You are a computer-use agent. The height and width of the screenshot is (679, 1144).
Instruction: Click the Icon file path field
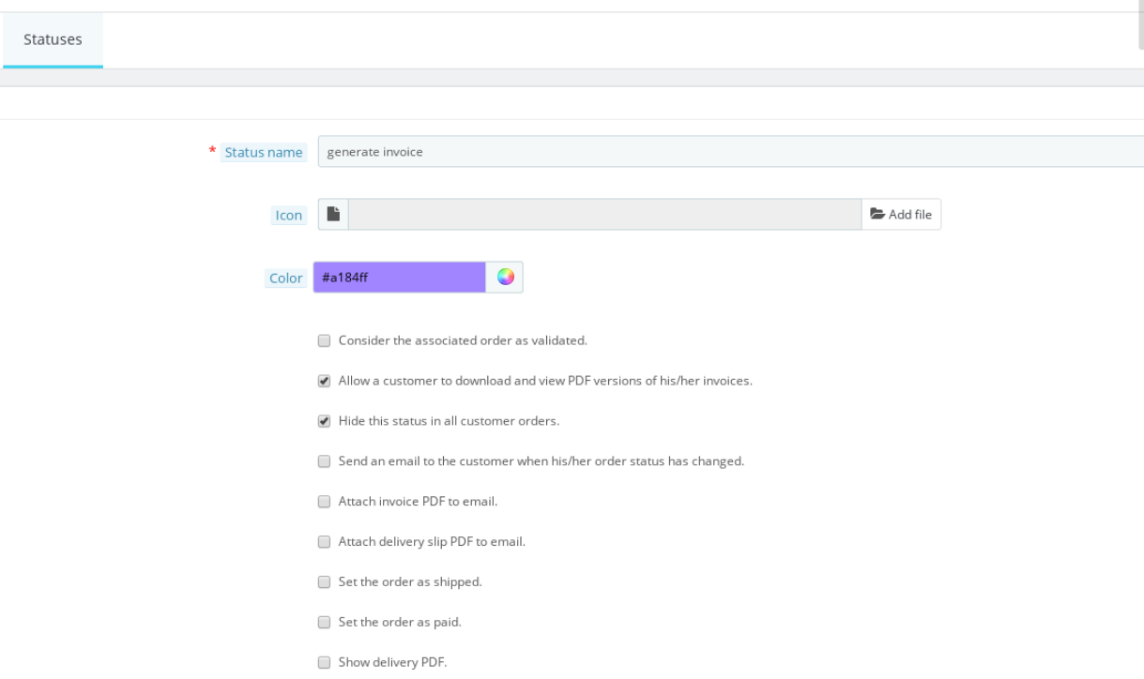point(604,214)
